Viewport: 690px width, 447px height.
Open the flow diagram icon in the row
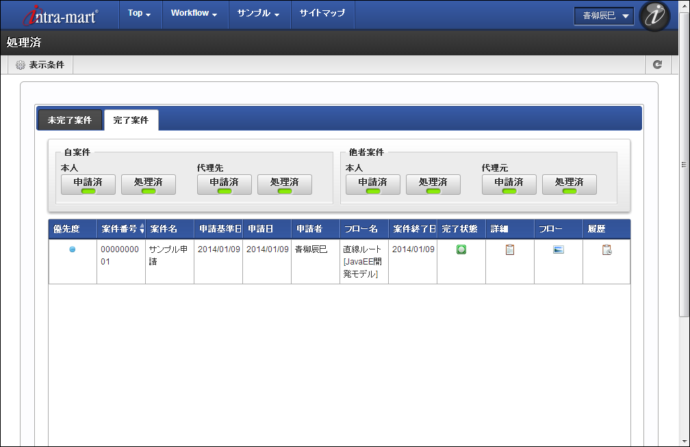[x=559, y=250]
